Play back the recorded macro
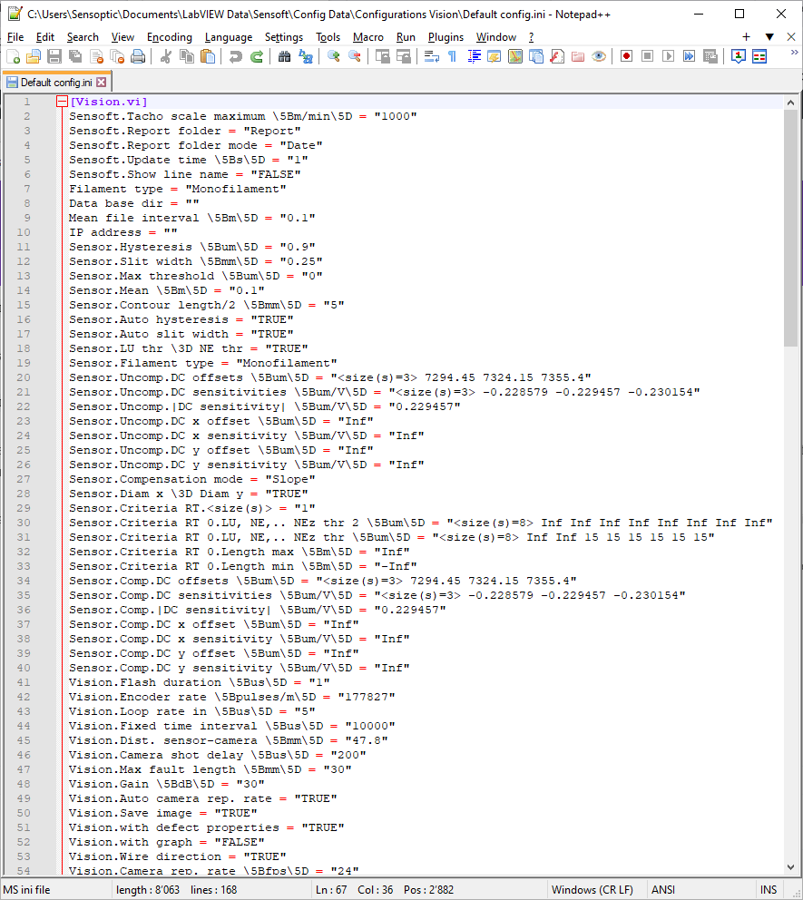 668,56
